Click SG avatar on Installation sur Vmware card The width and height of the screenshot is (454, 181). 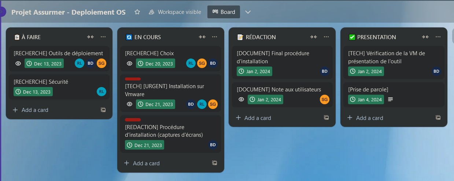point(213,104)
